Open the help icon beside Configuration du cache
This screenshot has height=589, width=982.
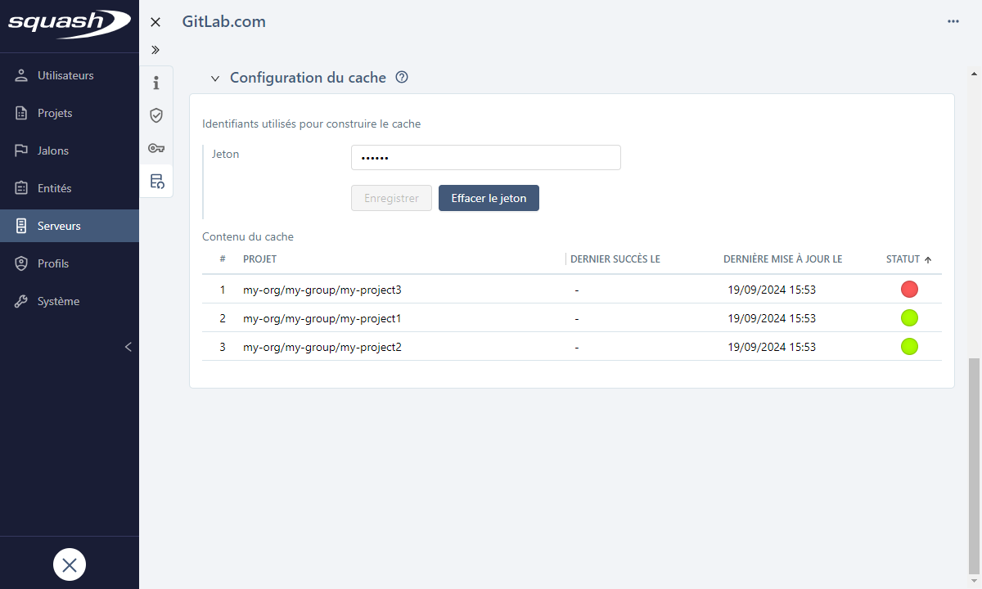click(401, 76)
